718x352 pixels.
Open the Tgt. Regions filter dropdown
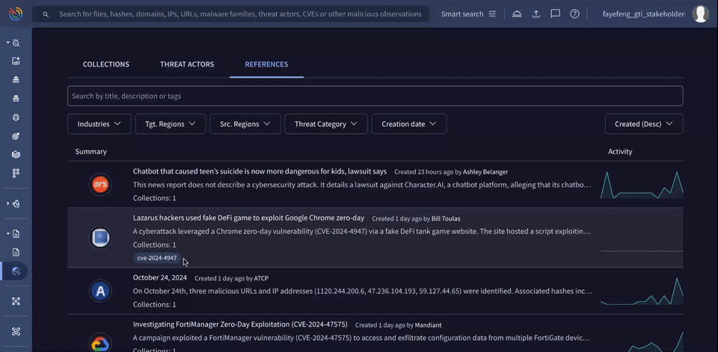(171, 124)
